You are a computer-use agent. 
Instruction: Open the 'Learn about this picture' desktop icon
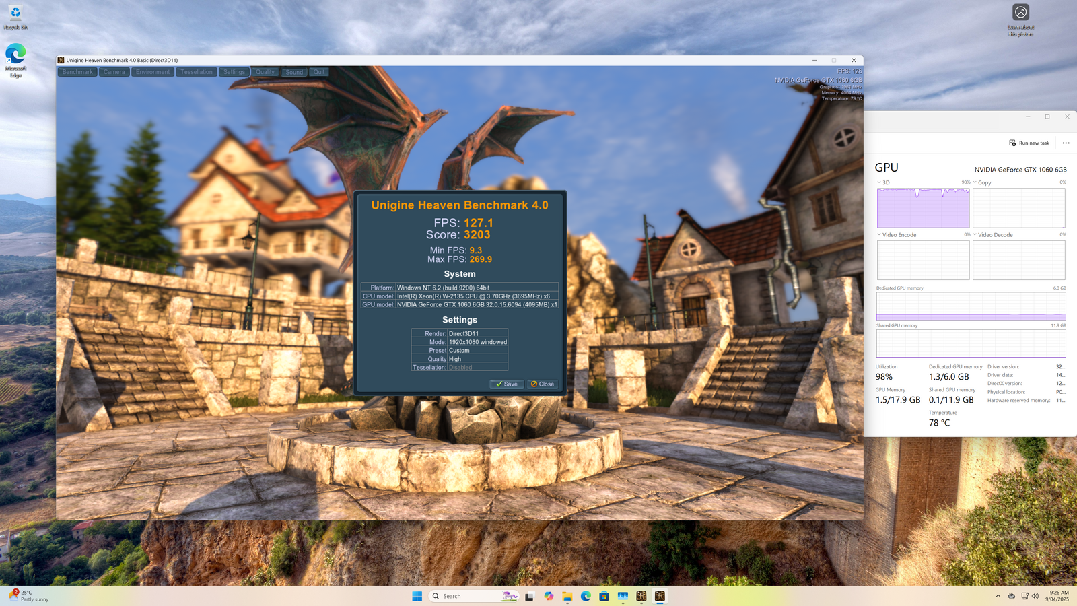coord(1020,20)
